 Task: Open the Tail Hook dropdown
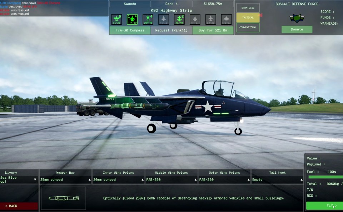(277, 179)
